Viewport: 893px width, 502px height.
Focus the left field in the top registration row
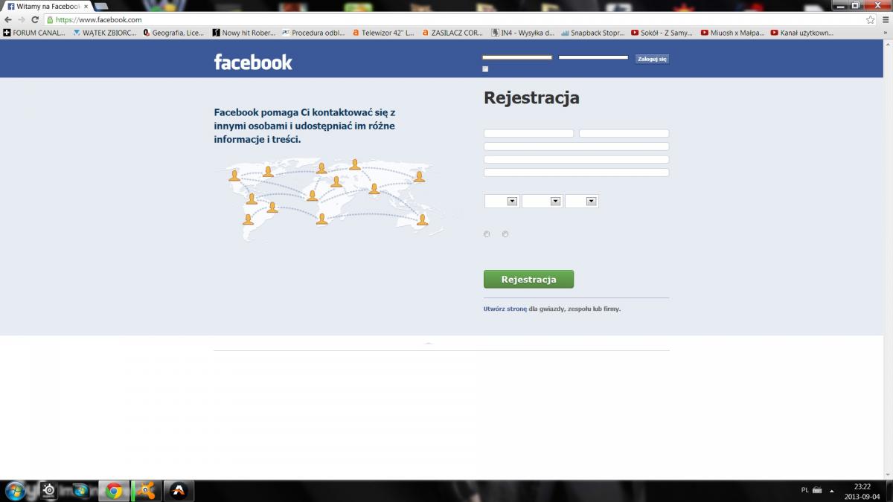[528, 133]
